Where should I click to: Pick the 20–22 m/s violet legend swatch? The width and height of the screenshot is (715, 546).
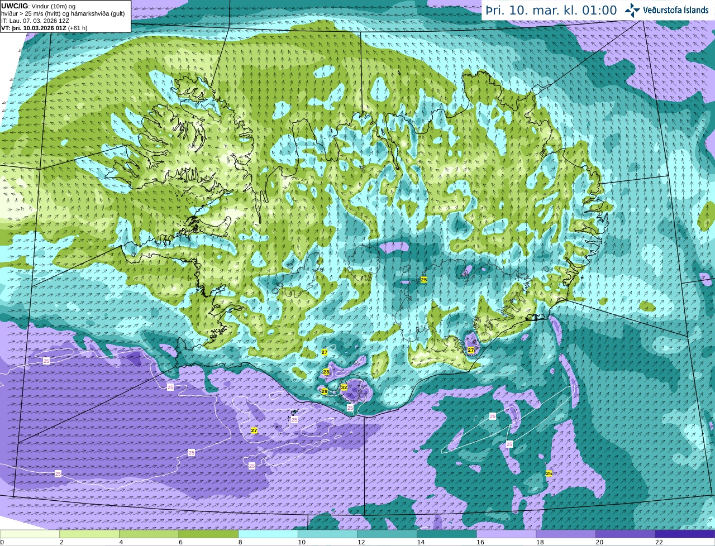pos(626,534)
